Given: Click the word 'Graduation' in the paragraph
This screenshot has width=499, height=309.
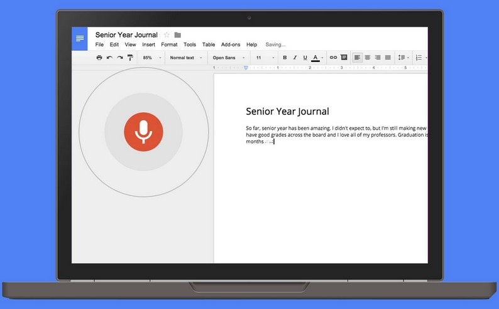Looking at the screenshot, I should point(410,135).
